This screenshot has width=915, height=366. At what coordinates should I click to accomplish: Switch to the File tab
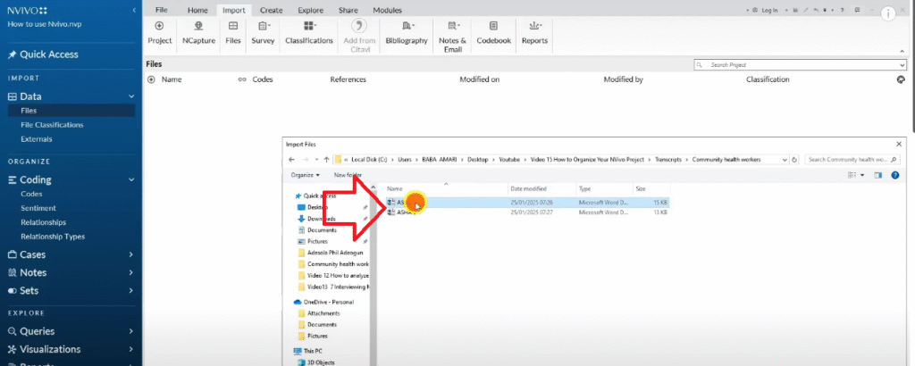[x=162, y=11]
